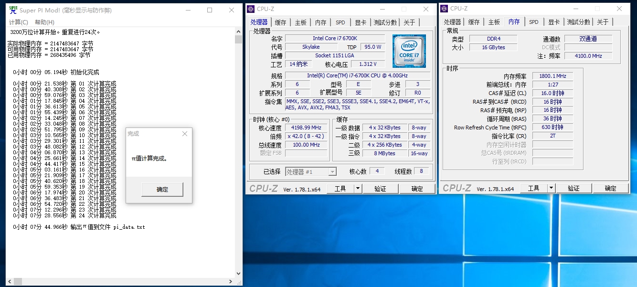Viewport: 637px width, 287px height.
Task: Minimize the Super PI Mod window
Action: tap(188, 10)
